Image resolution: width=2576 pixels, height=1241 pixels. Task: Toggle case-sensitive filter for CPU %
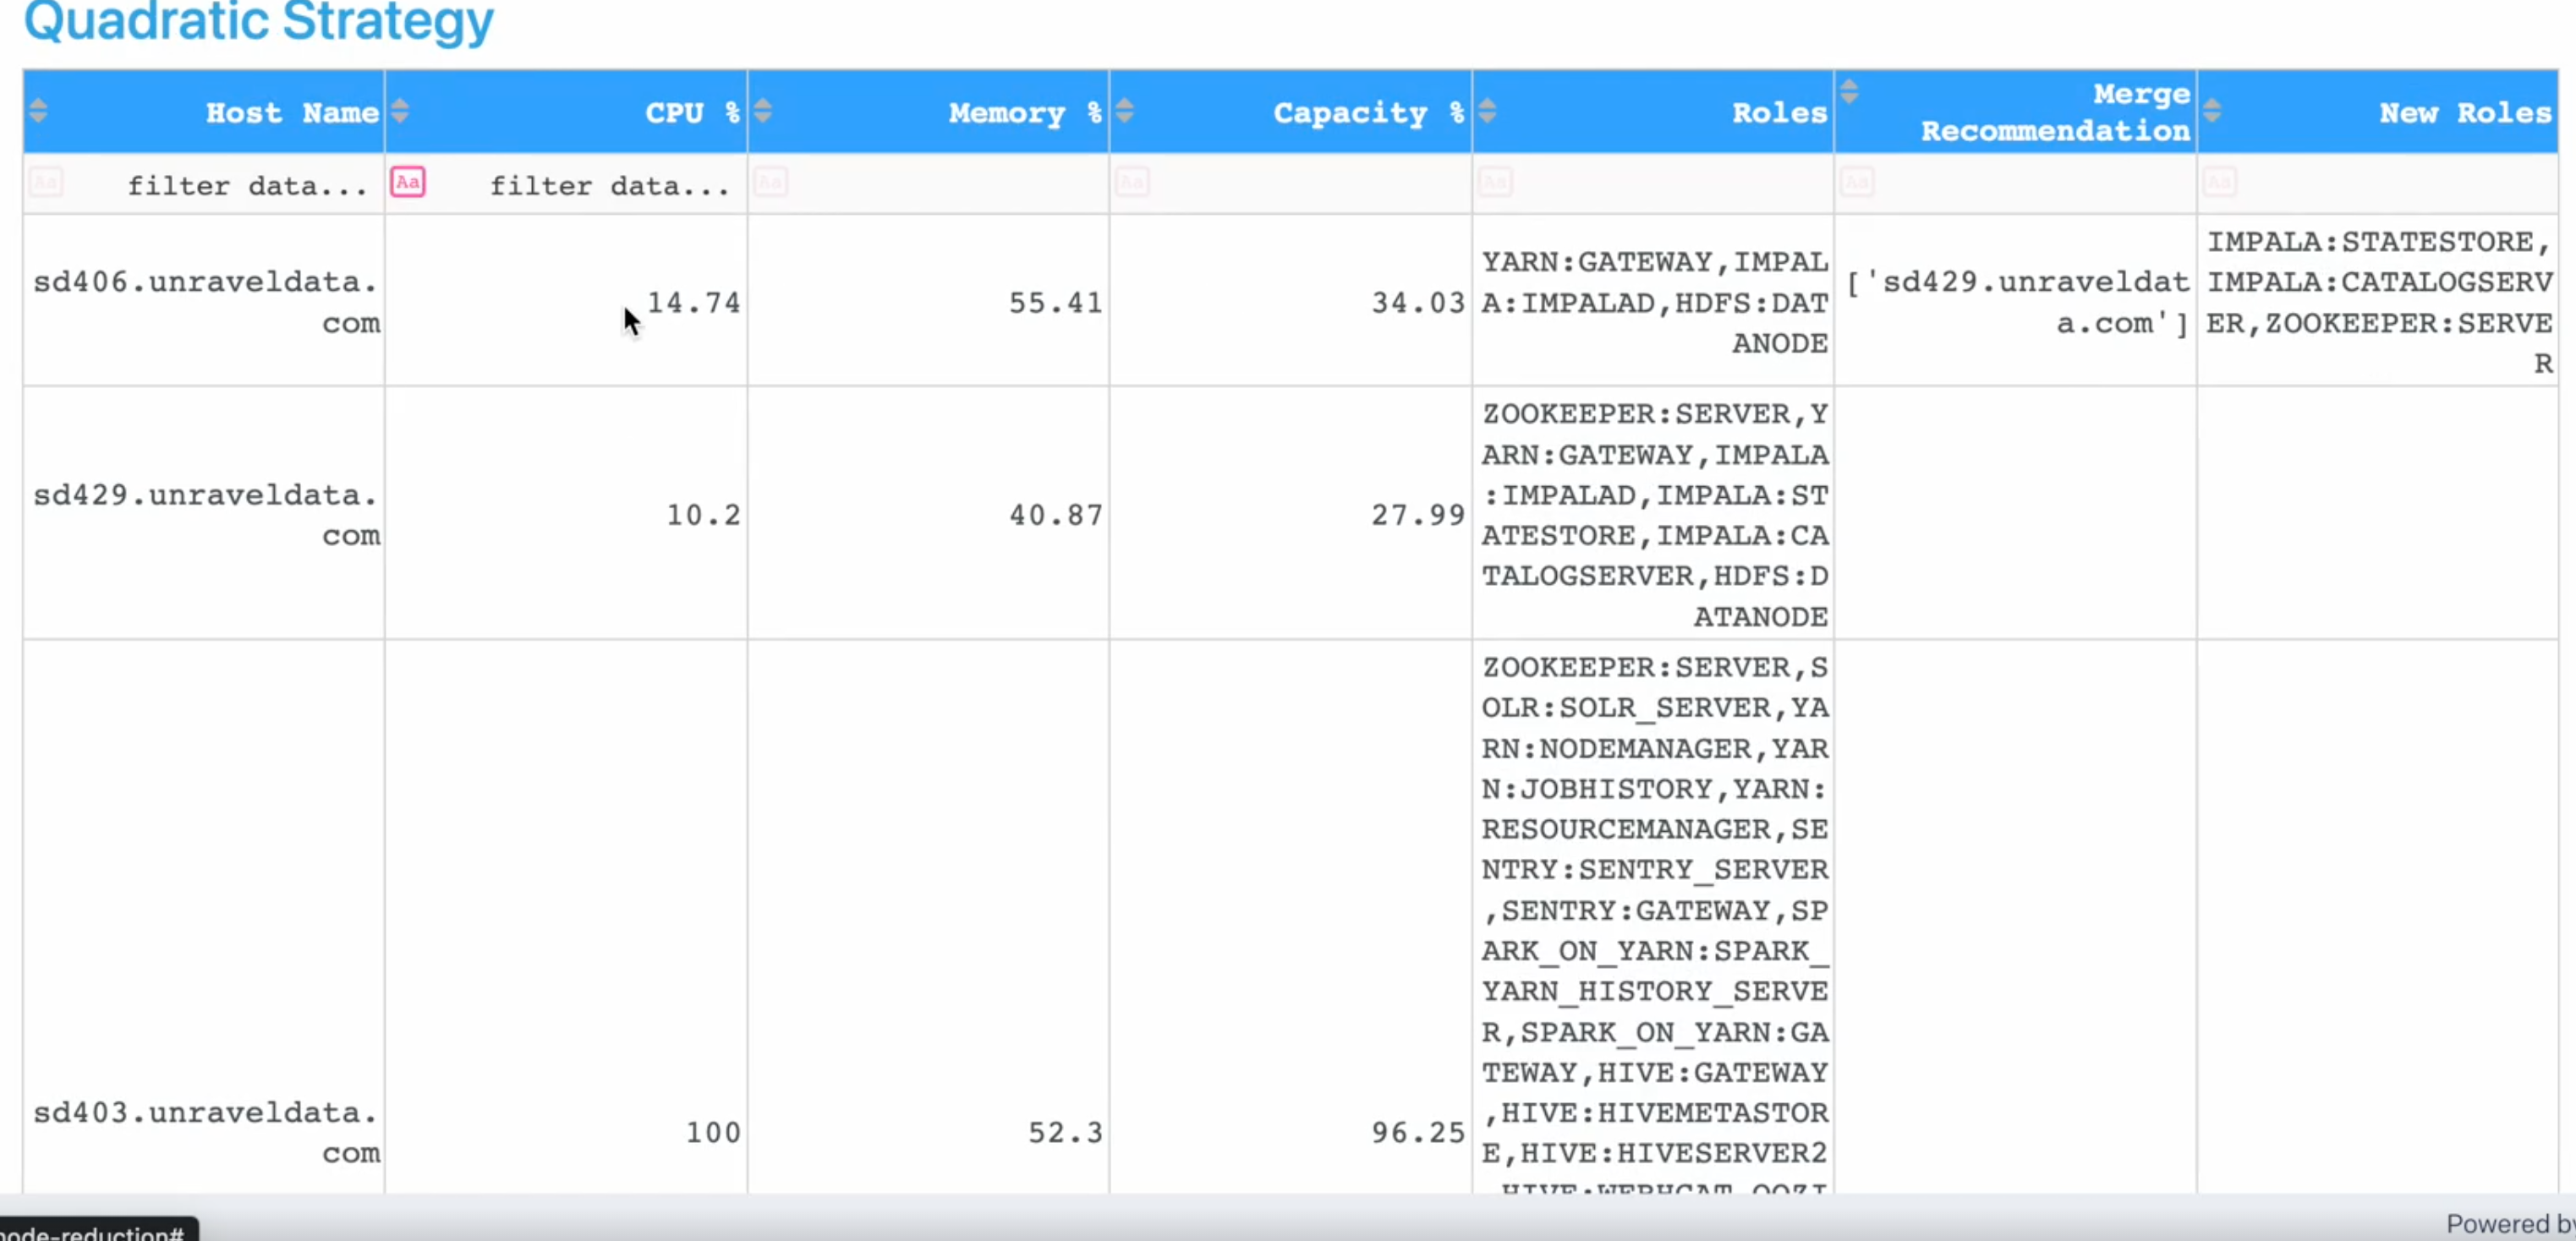[x=408, y=182]
